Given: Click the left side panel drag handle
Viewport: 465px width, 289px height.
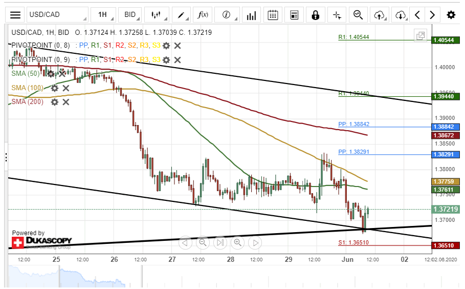Looking at the screenshot, I should [x=6, y=157].
